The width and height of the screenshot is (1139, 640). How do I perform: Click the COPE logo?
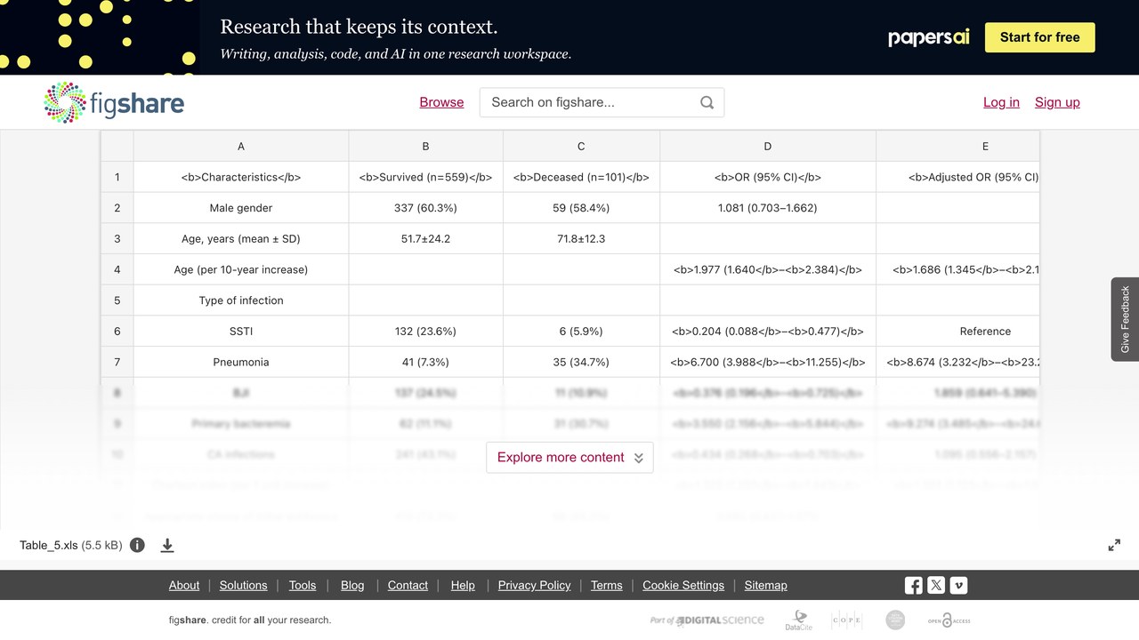coord(846,620)
